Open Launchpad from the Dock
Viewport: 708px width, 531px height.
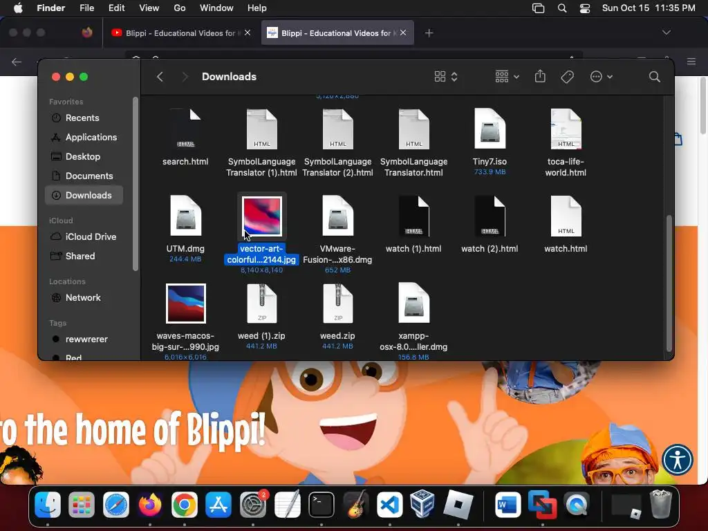(82, 504)
